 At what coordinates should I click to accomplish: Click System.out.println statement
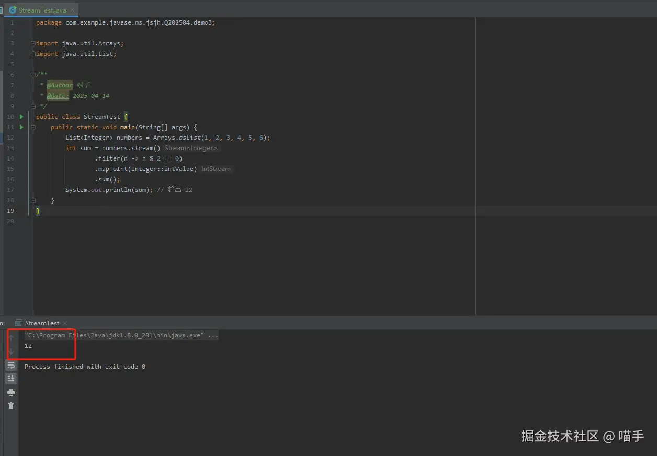pyautogui.click(x=109, y=190)
